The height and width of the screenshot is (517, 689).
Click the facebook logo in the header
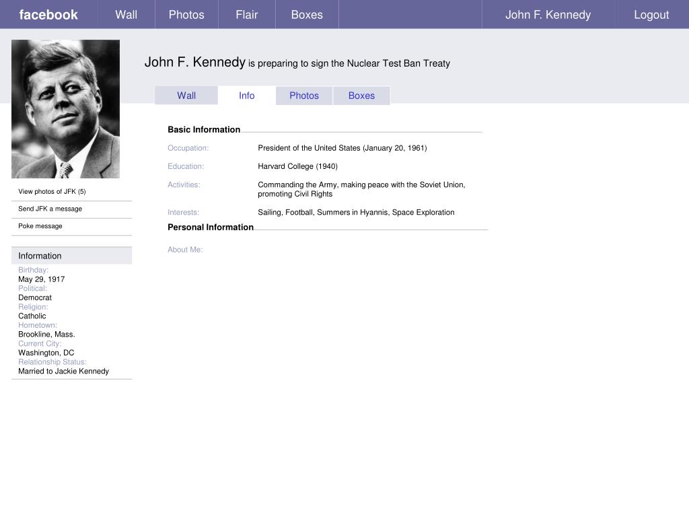pyautogui.click(x=48, y=15)
